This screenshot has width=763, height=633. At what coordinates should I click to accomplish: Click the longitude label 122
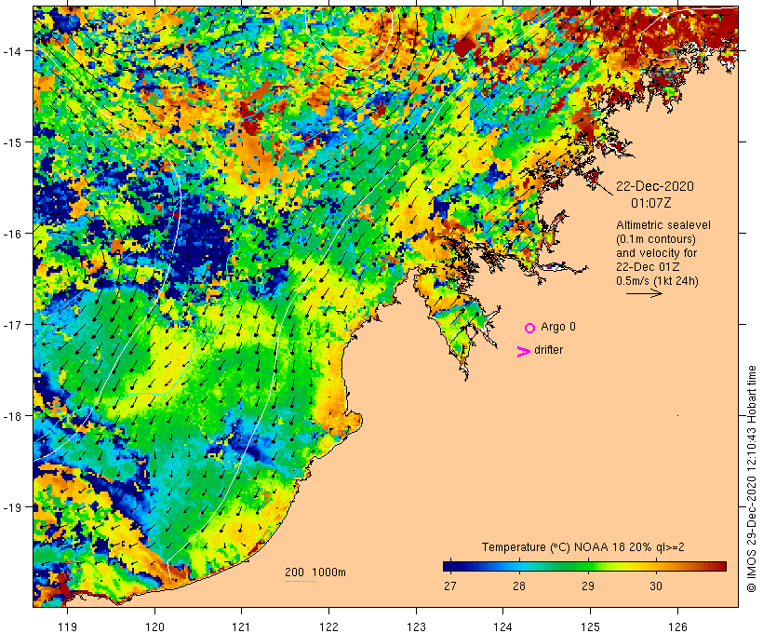pyautogui.click(x=329, y=626)
